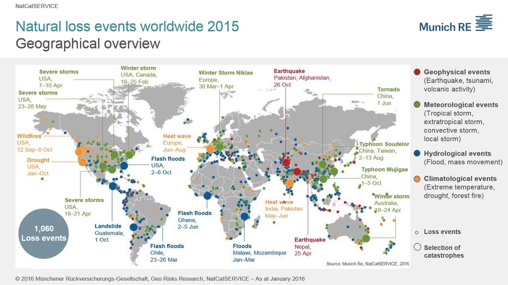Click the blue Flash floods Ghana map marker
Image resolution: width=508 pixels, height=285 pixels.
(x=207, y=196)
